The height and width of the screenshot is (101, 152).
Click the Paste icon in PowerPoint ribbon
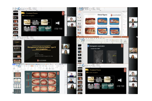(x=78, y=40)
